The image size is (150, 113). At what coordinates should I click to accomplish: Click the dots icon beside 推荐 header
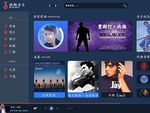point(5,18)
